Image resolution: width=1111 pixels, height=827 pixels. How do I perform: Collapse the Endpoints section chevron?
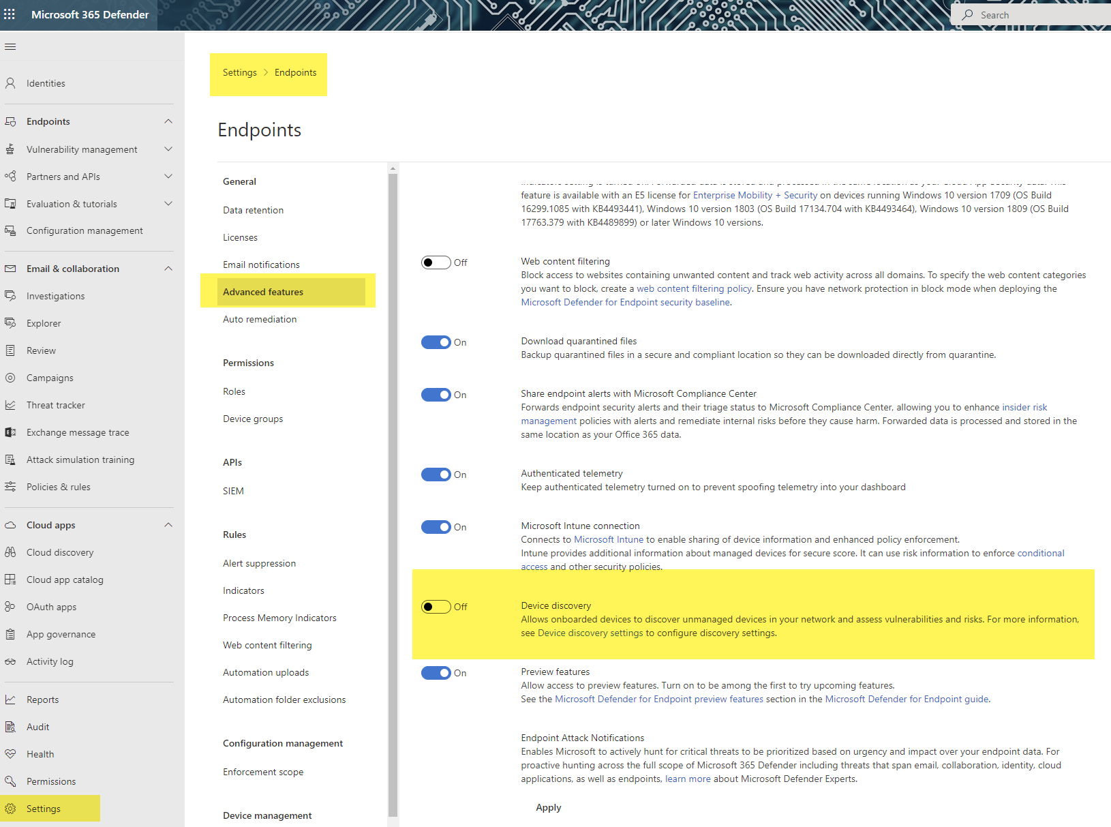point(168,121)
